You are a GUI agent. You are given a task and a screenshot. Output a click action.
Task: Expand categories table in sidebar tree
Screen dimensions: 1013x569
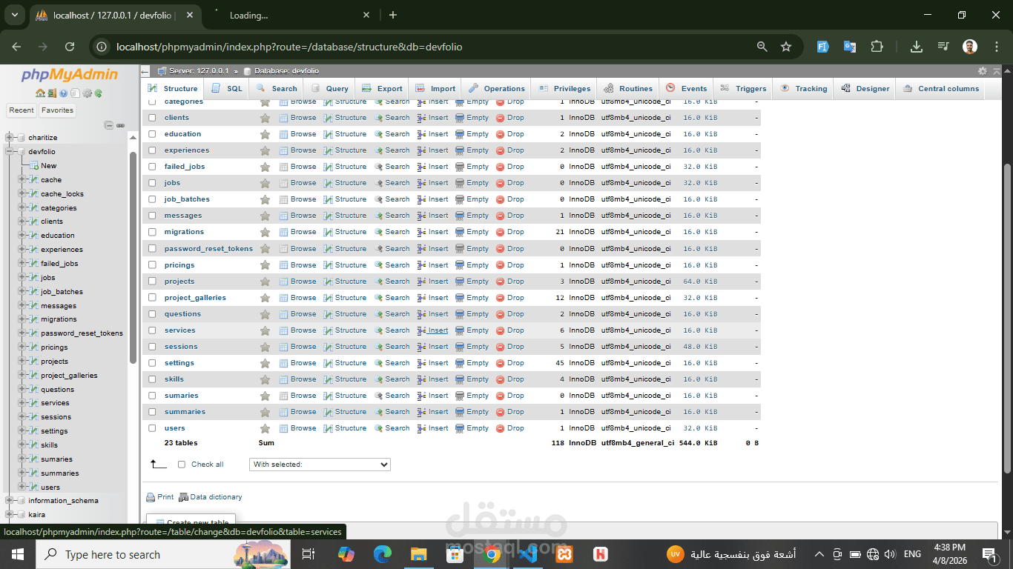(x=22, y=208)
